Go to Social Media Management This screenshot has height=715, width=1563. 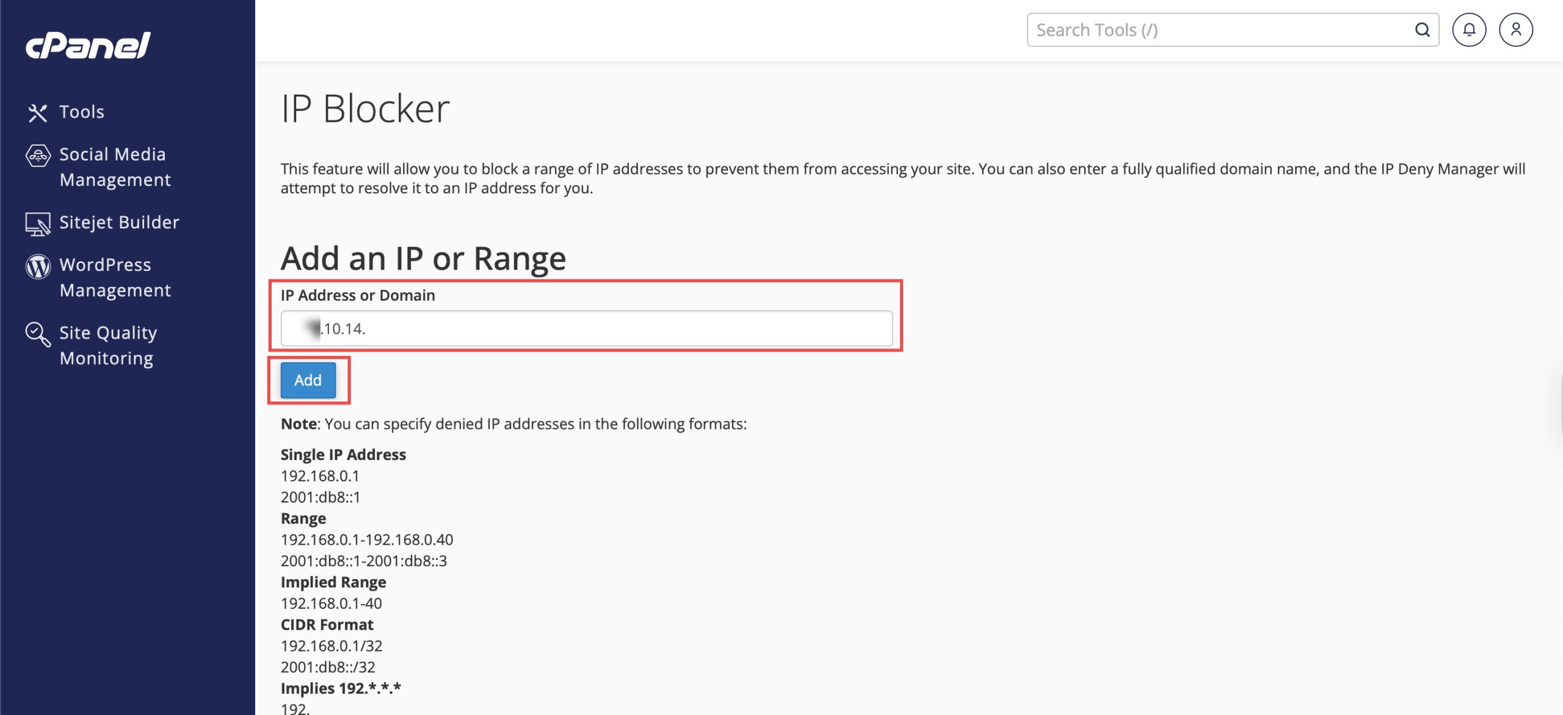click(x=114, y=167)
